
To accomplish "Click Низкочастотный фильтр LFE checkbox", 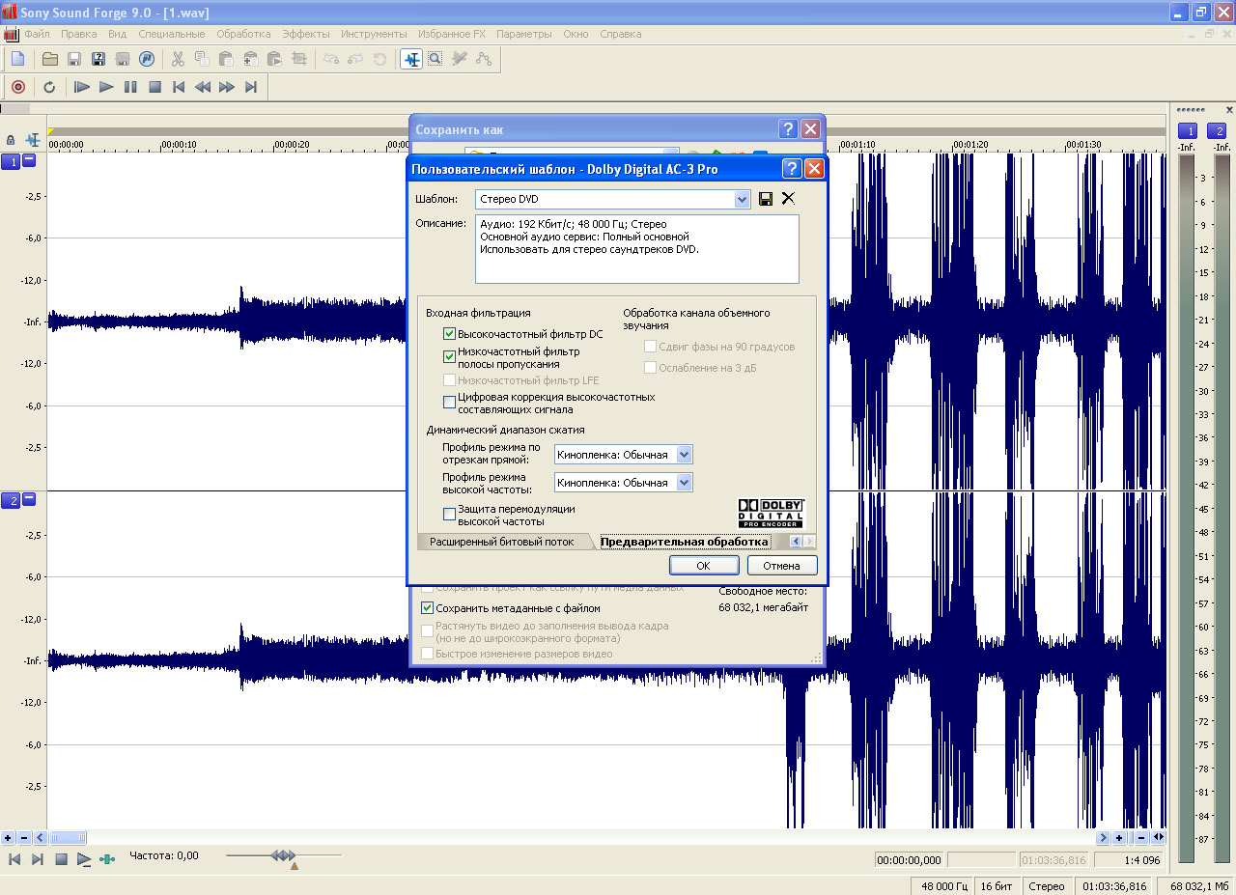I will pos(449,380).
